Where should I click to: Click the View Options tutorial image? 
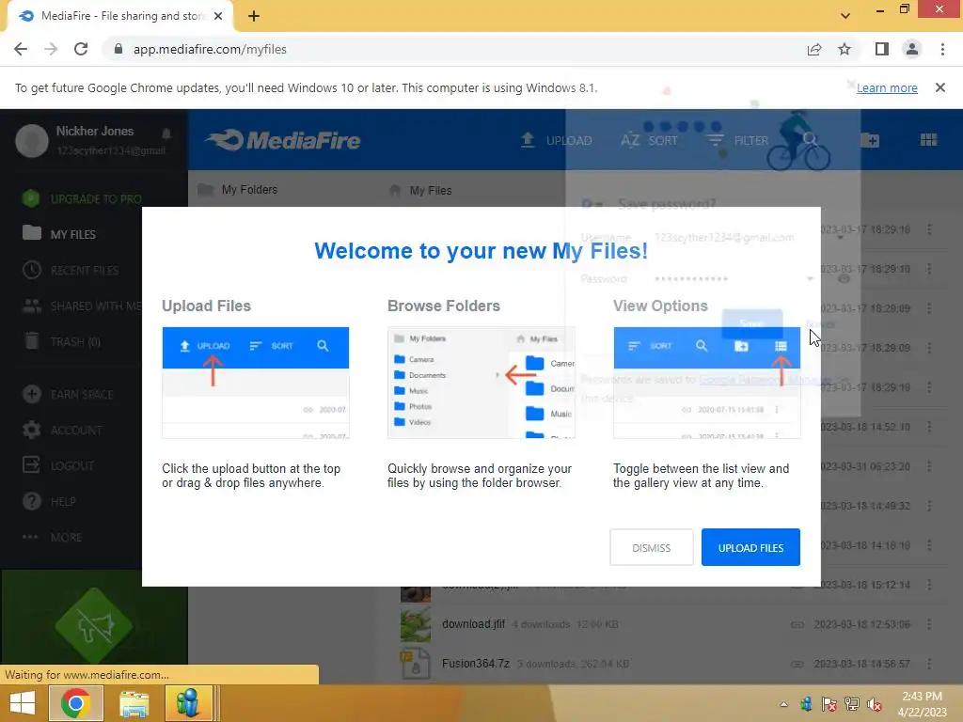click(707, 383)
